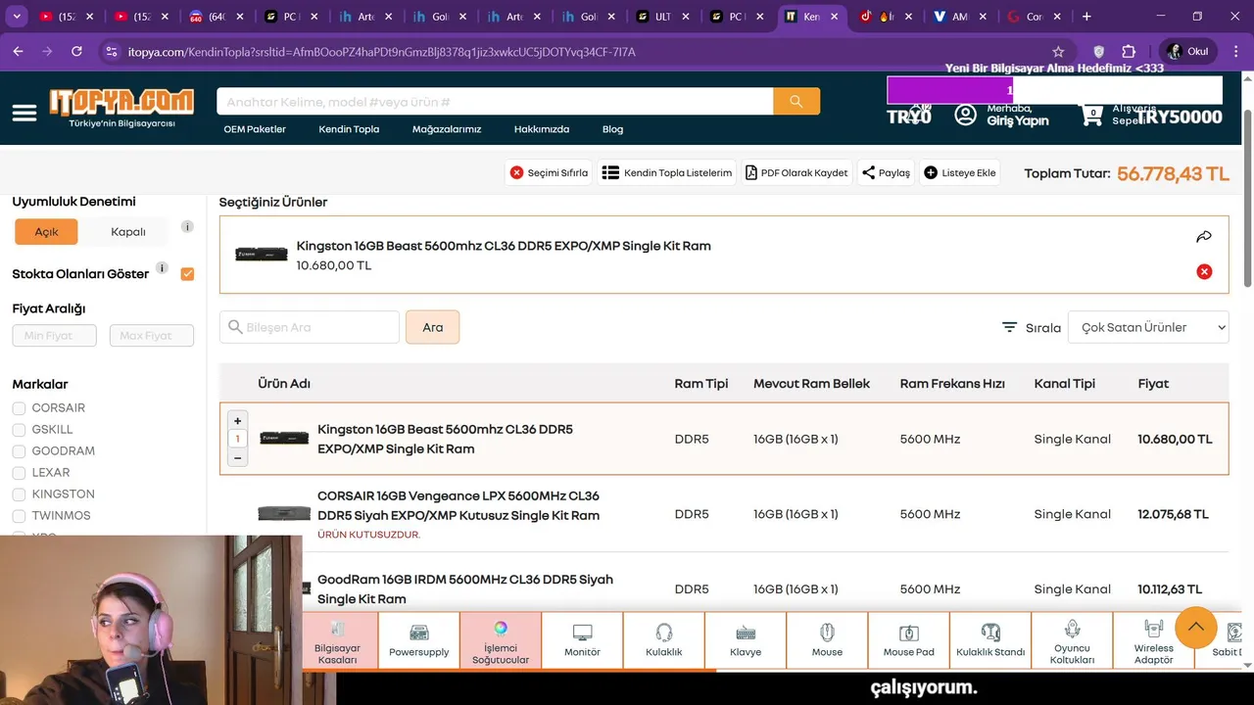Open a new browser tab with the plus

coord(1086,17)
